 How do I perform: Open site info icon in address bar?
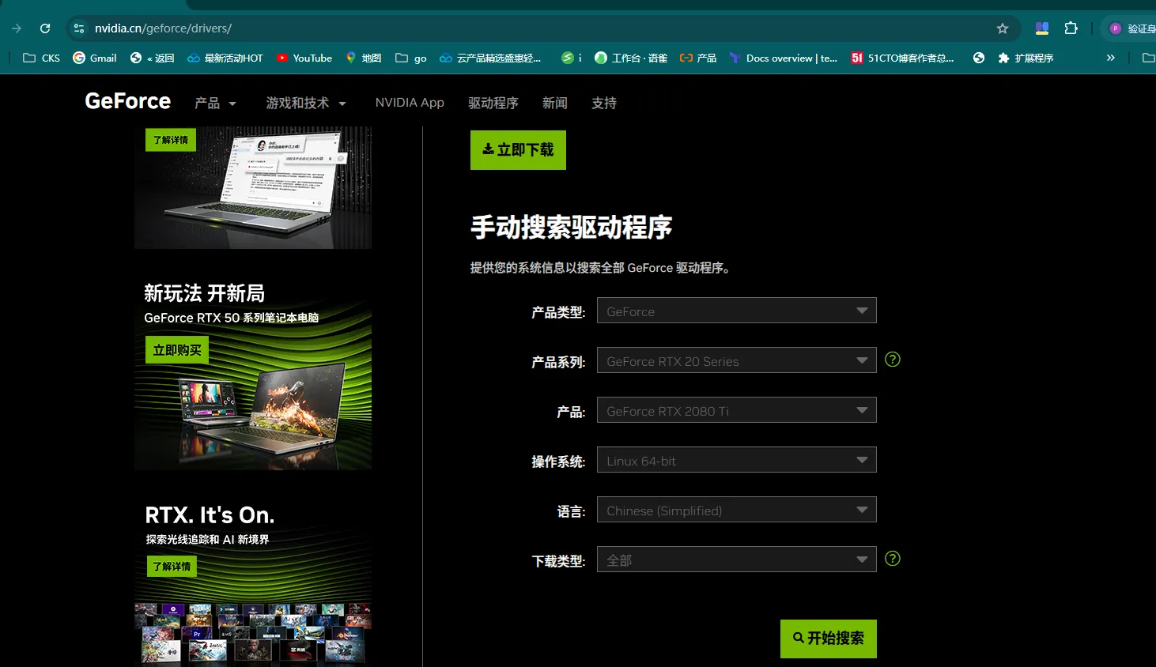pos(79,28)
